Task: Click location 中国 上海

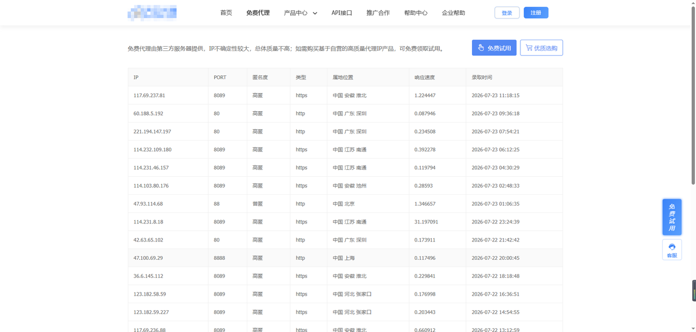Action: [344, 258]
